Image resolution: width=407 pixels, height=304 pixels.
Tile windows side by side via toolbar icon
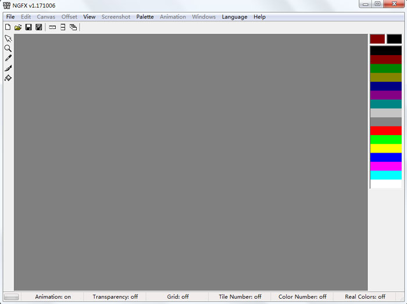coord(52,27)
